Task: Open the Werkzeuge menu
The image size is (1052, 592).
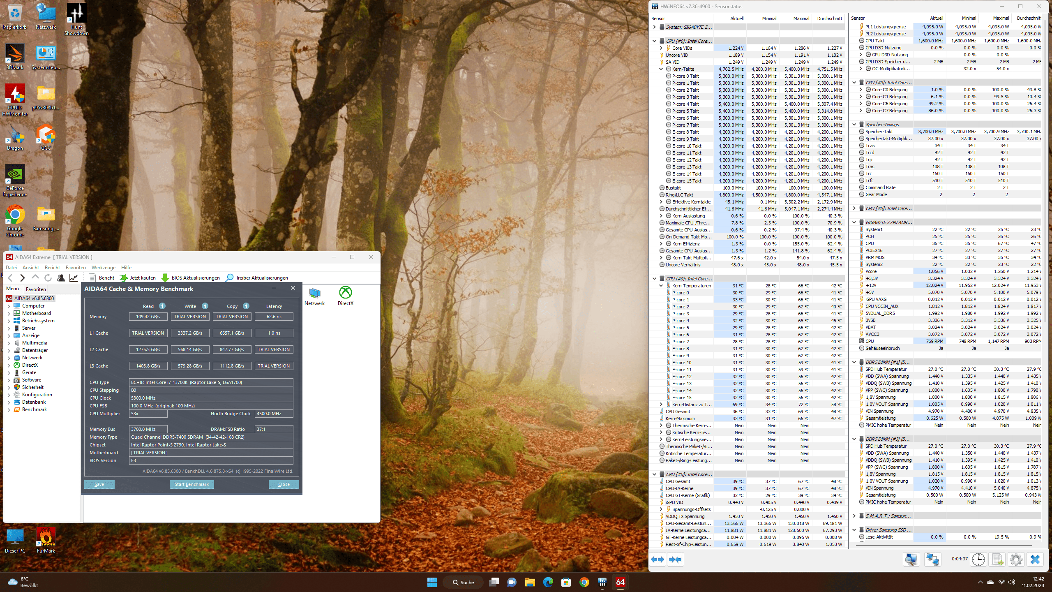Action: [x=103, y=268]
